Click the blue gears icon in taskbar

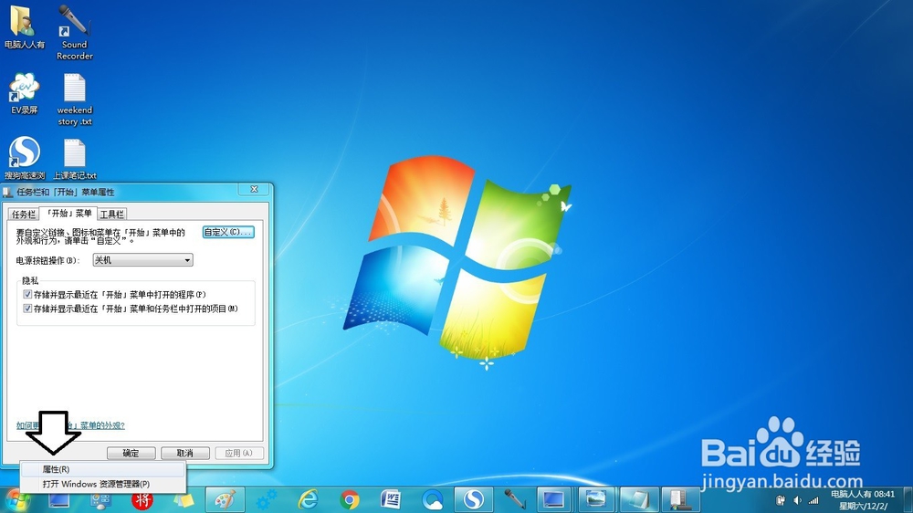coord(267,499)
